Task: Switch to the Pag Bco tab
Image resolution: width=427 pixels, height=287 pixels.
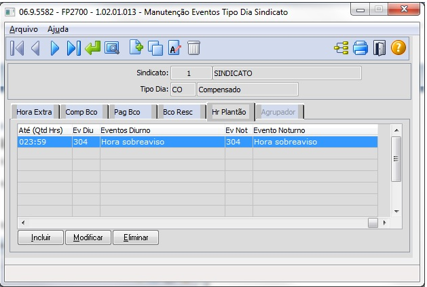Action: [132, 112]
